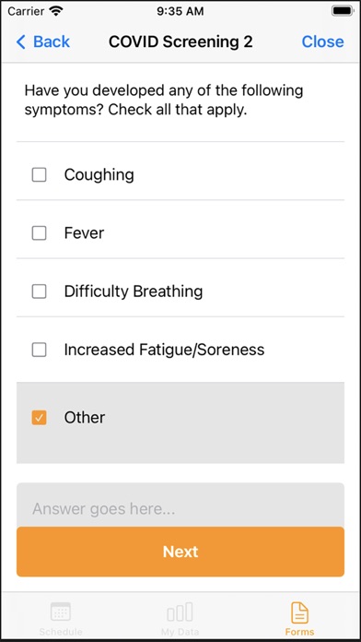Close the COVID Screening 2 form

[x=322, y=42]
